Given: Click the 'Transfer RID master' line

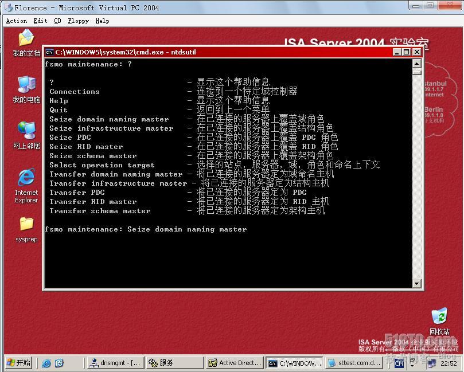Looking at the screenshot, I should pos(189,202).
